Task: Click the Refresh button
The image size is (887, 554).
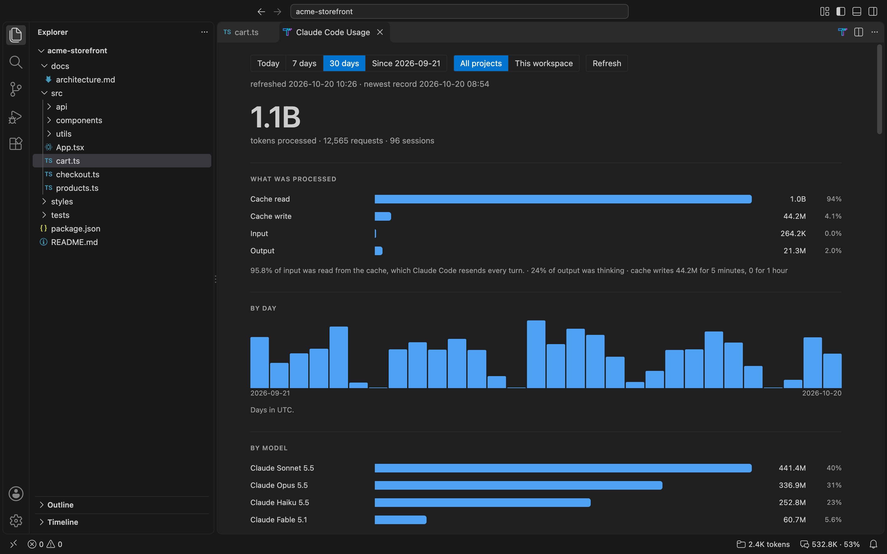Action: (x=607, y=63)
